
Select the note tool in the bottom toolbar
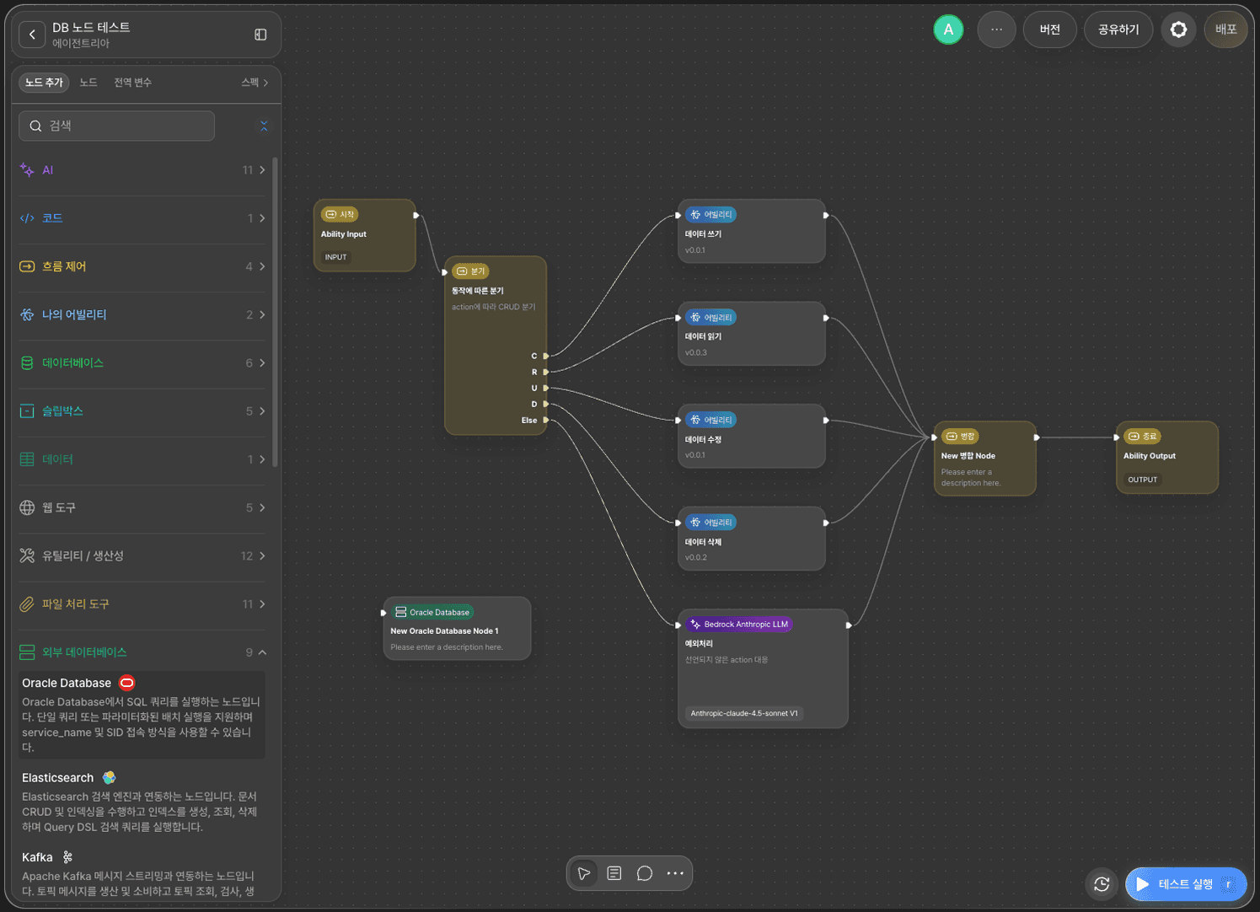[x=614, y=873]
